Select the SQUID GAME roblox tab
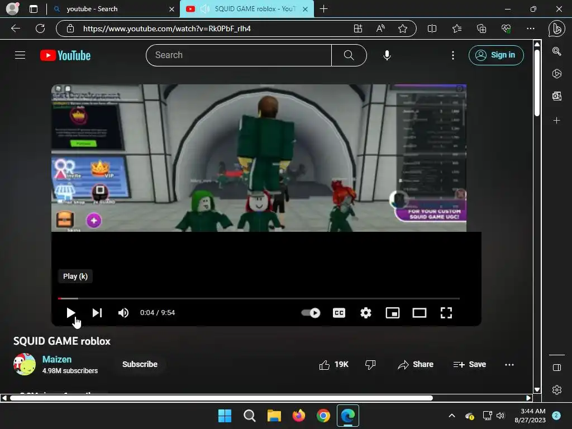This screenshot has height=429, width=572. [246, 9]
